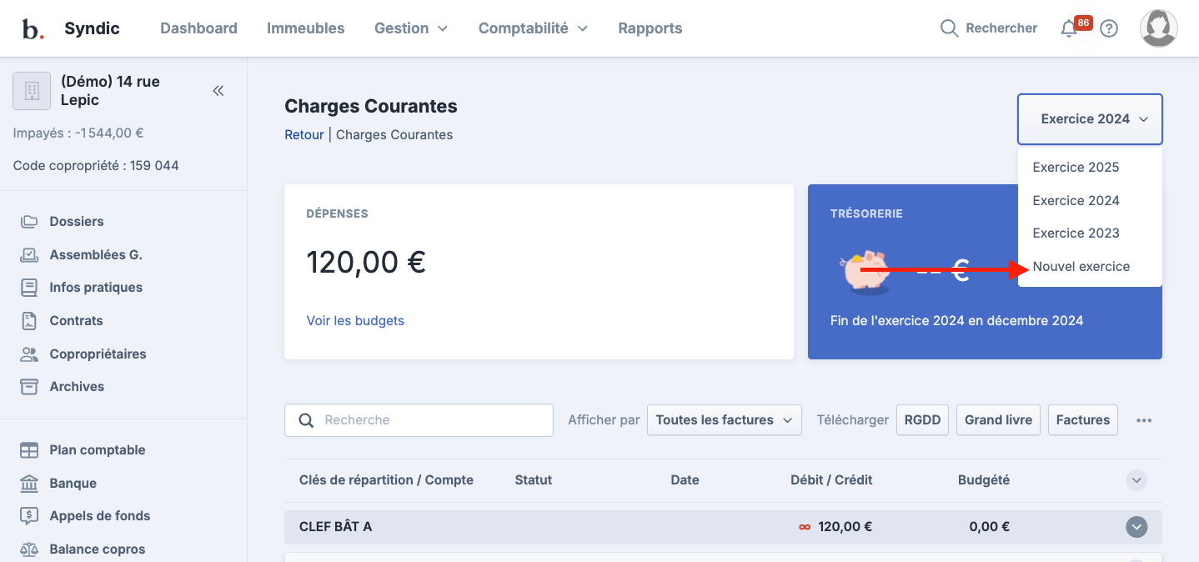The height and width of the screenshot is (562, 1199).
Task: Click the help question mark icon
Action: 1108,28
